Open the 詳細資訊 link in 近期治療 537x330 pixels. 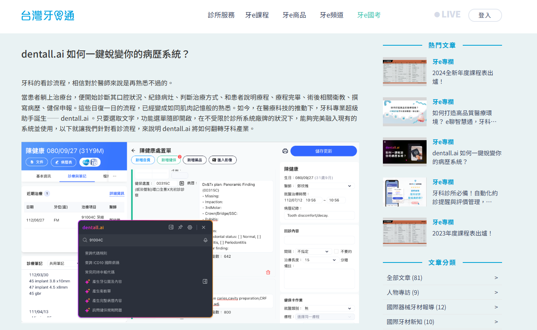[x=117, y=193]
